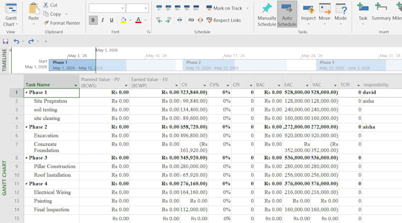This screenshot has width=402, height=223.
Task: Open the Font dialog launcher
Action: [148, 32]
